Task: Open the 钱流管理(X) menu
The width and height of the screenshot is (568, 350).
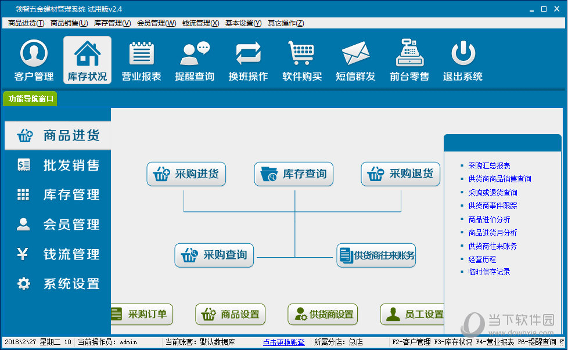Action: (201, 23)
